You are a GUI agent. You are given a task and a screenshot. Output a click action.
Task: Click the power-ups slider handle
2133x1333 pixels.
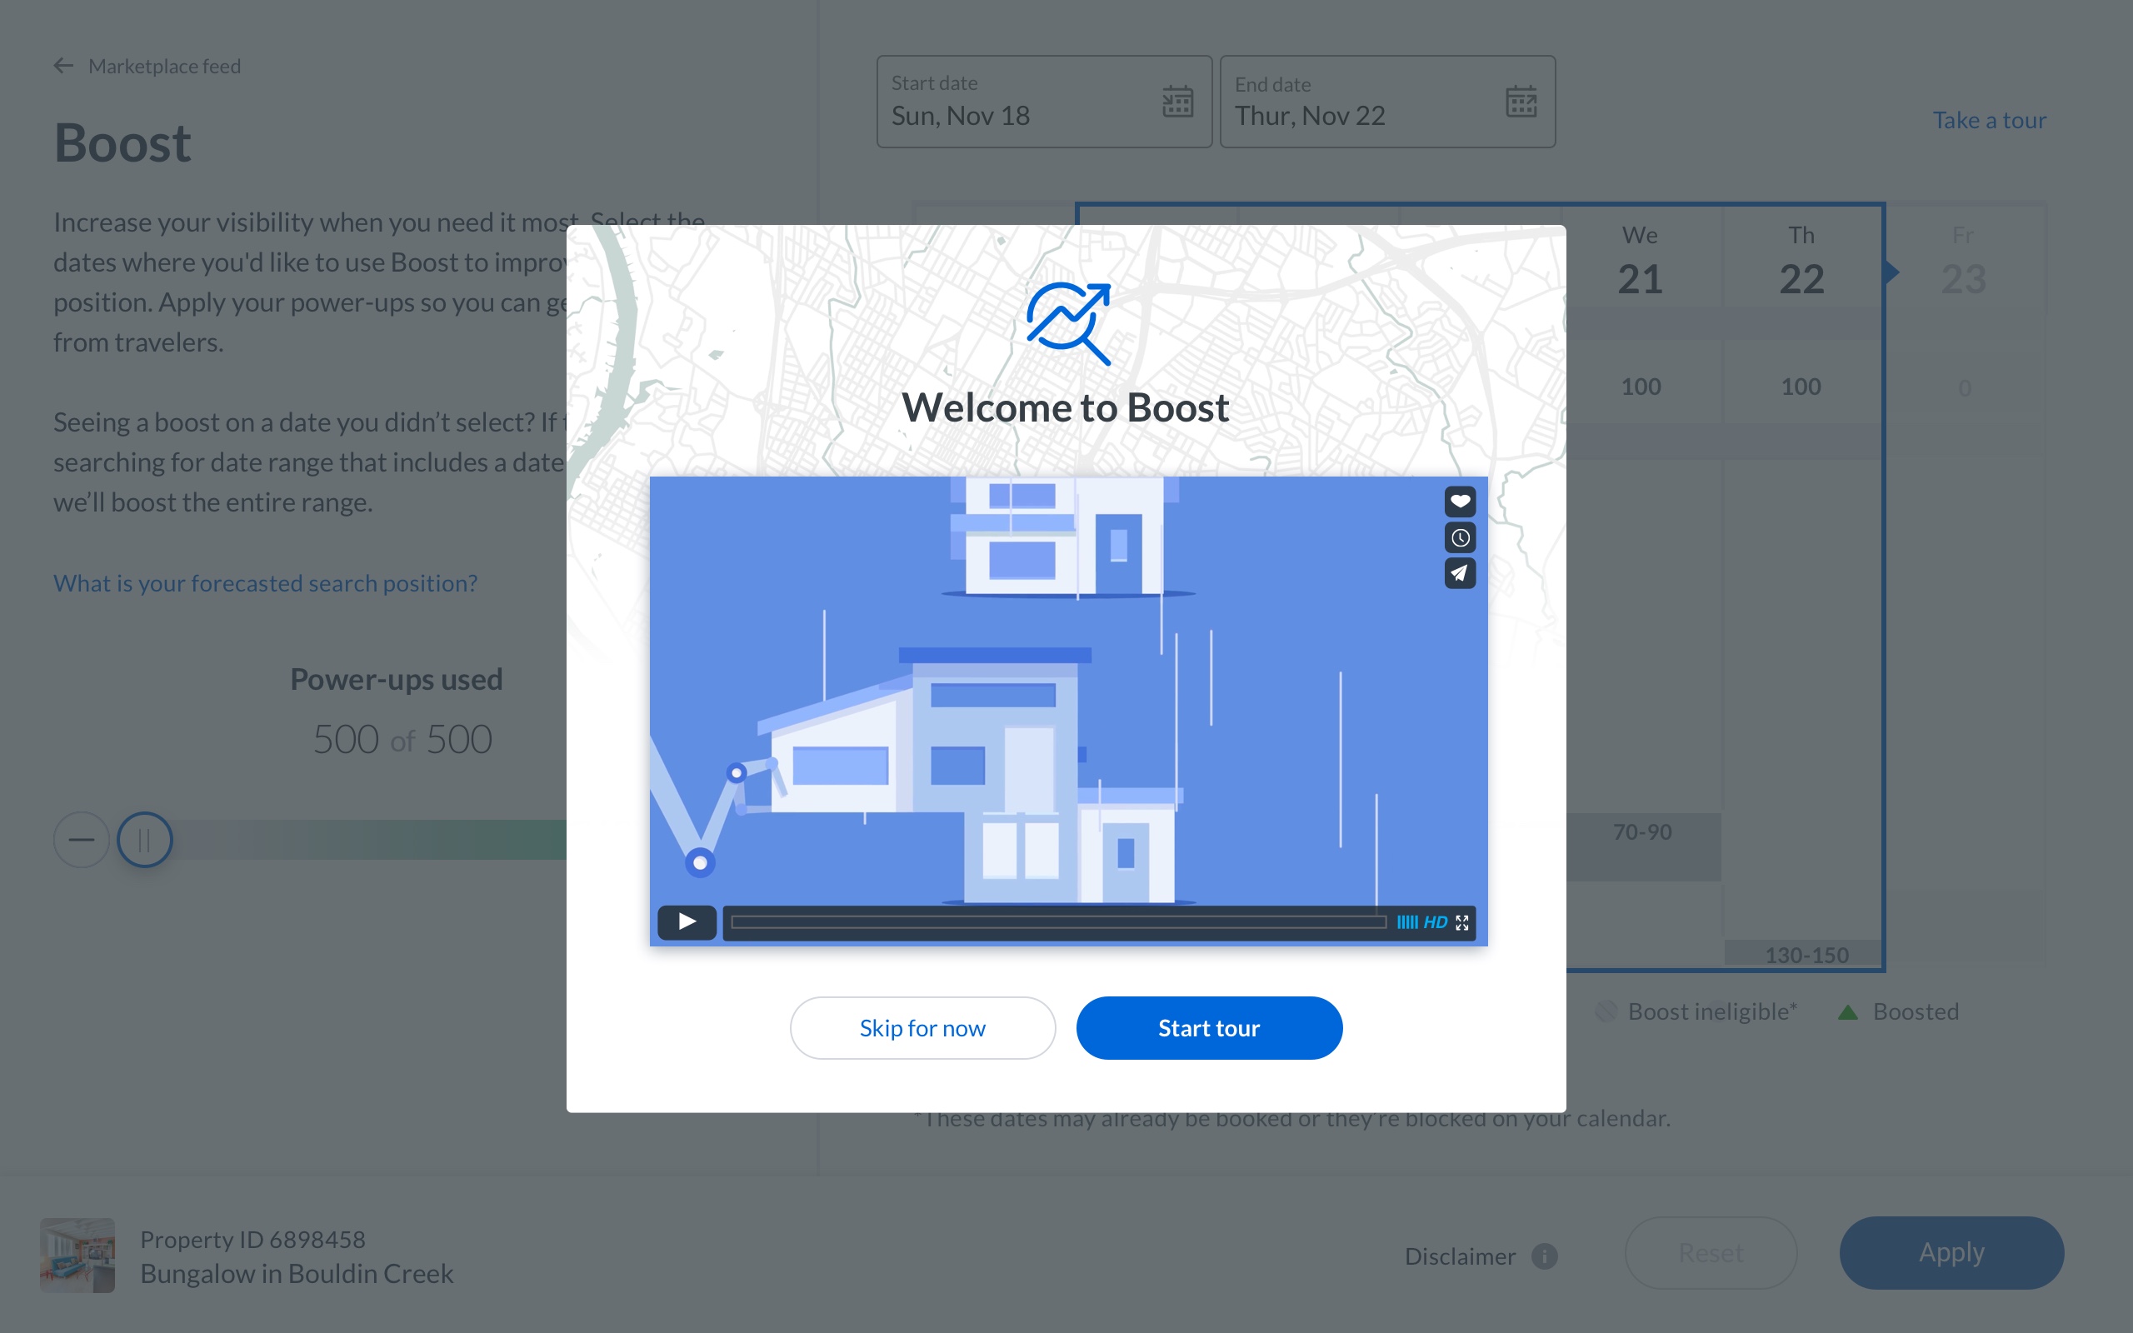[x=144, y=839]
